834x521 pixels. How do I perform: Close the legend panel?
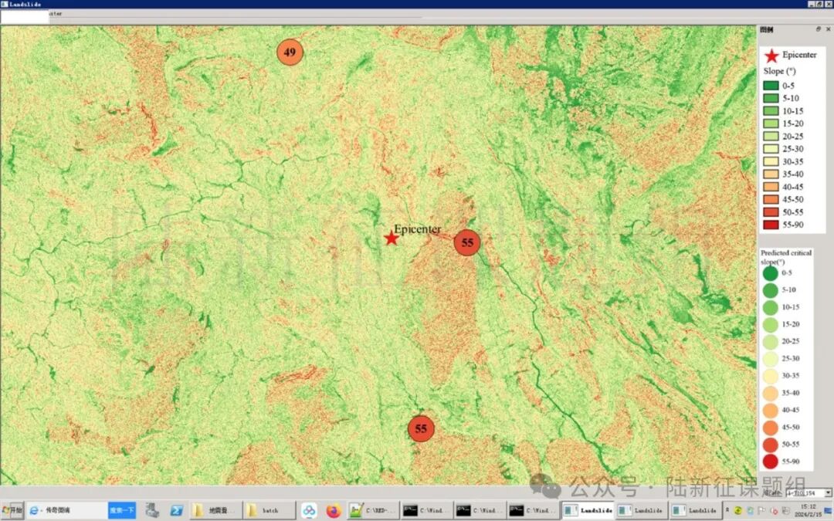coord(828,29)
